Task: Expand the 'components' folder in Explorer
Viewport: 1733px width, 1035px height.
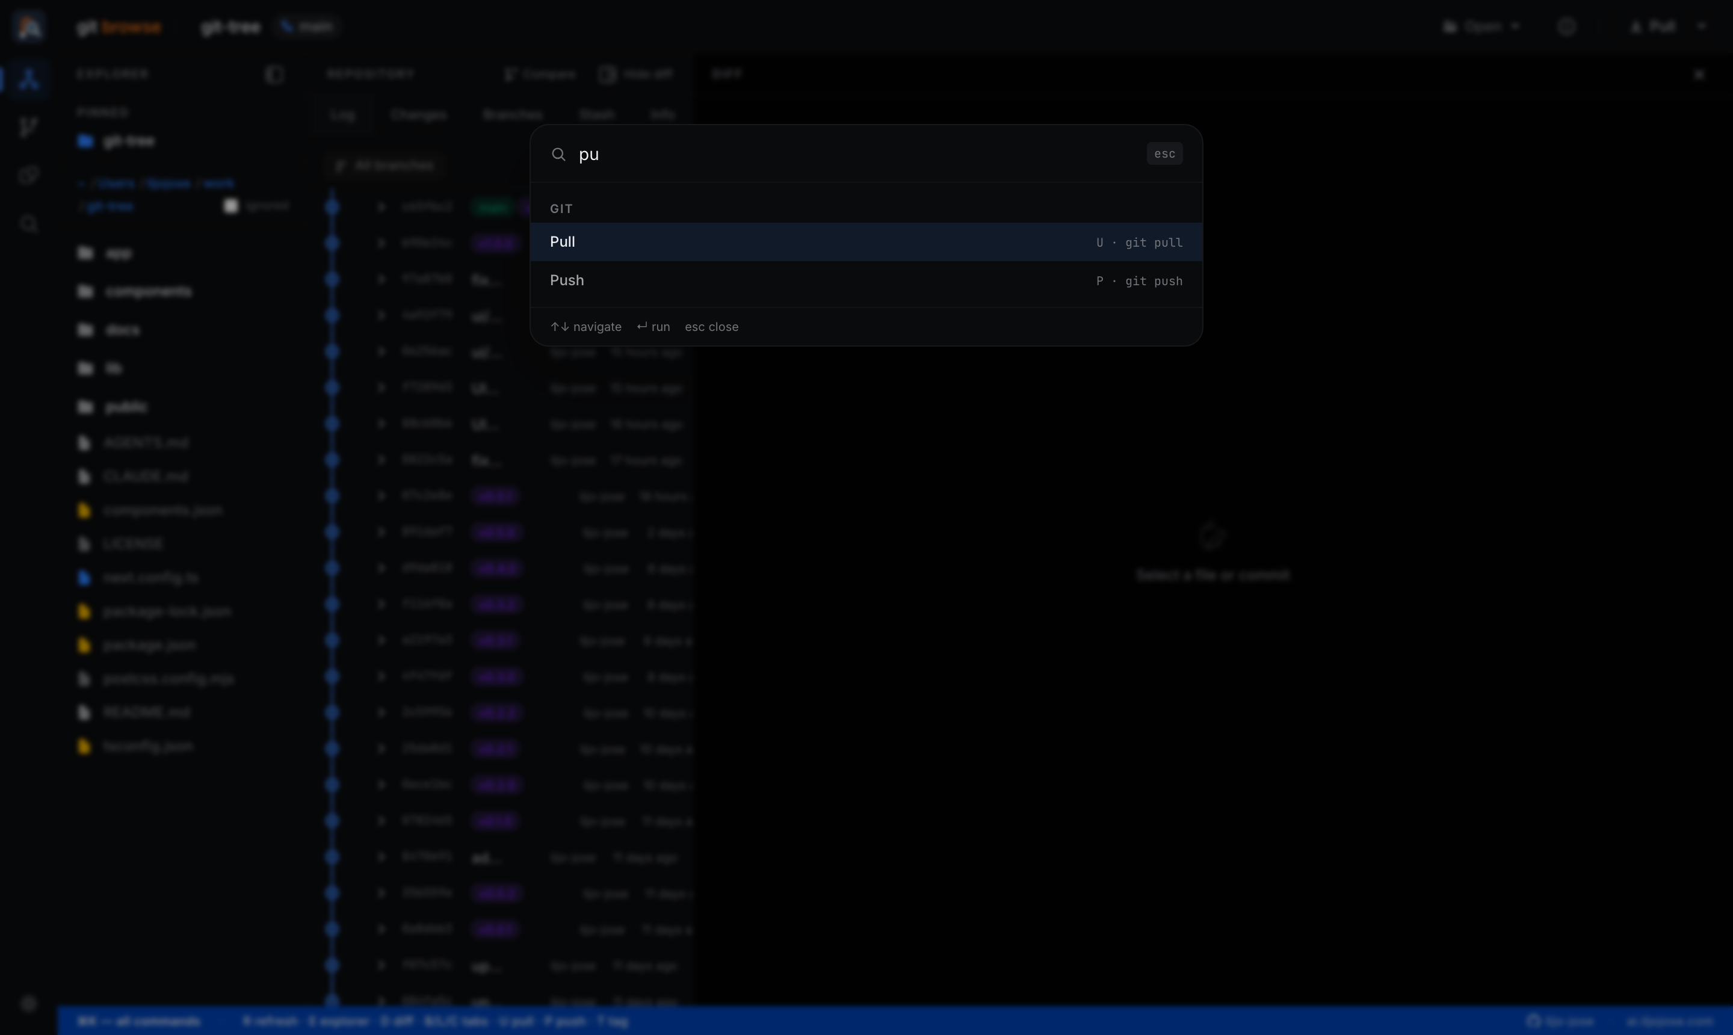Action: 134,291
